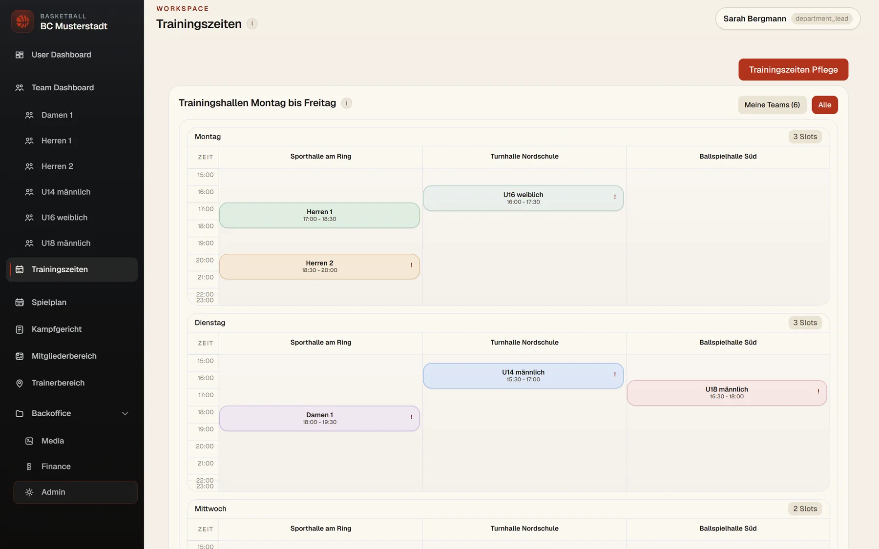Click the BC Musterstadt club name
Viewport: 879px width, 549px height.
pyautogui.click(x=74, y=26)
